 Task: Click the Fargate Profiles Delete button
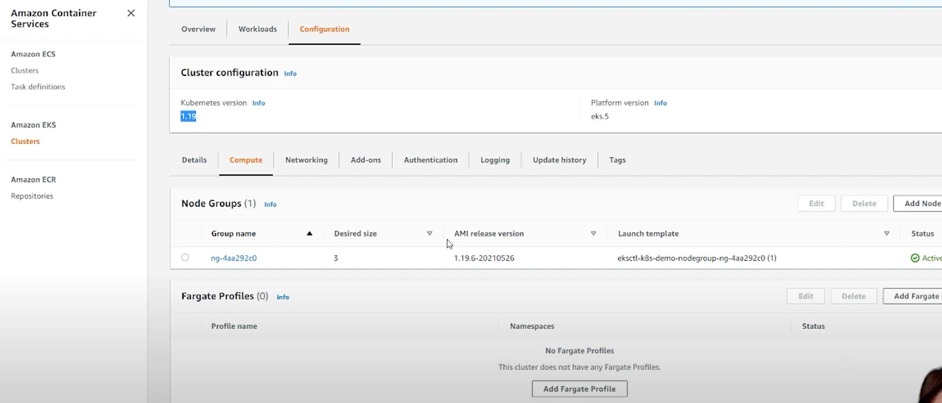(854, 296)
